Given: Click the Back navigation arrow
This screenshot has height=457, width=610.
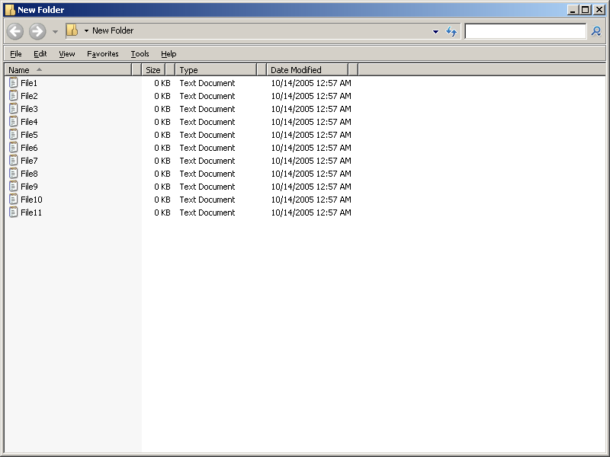Looking at the screenshot, I should [15, 31].
